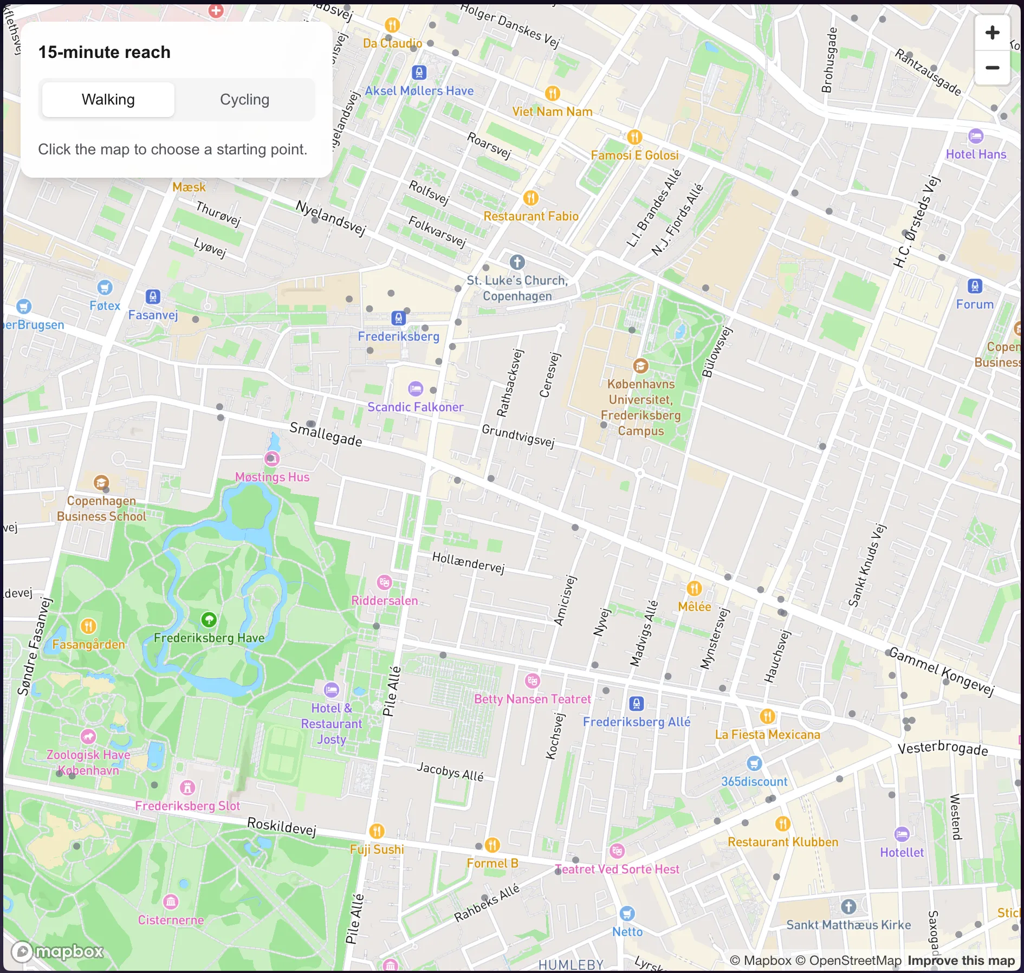This screenshot has height=973, width=1024.
Task: Click the HUMLEBY neighborhood label
Action: pos(571,965)
